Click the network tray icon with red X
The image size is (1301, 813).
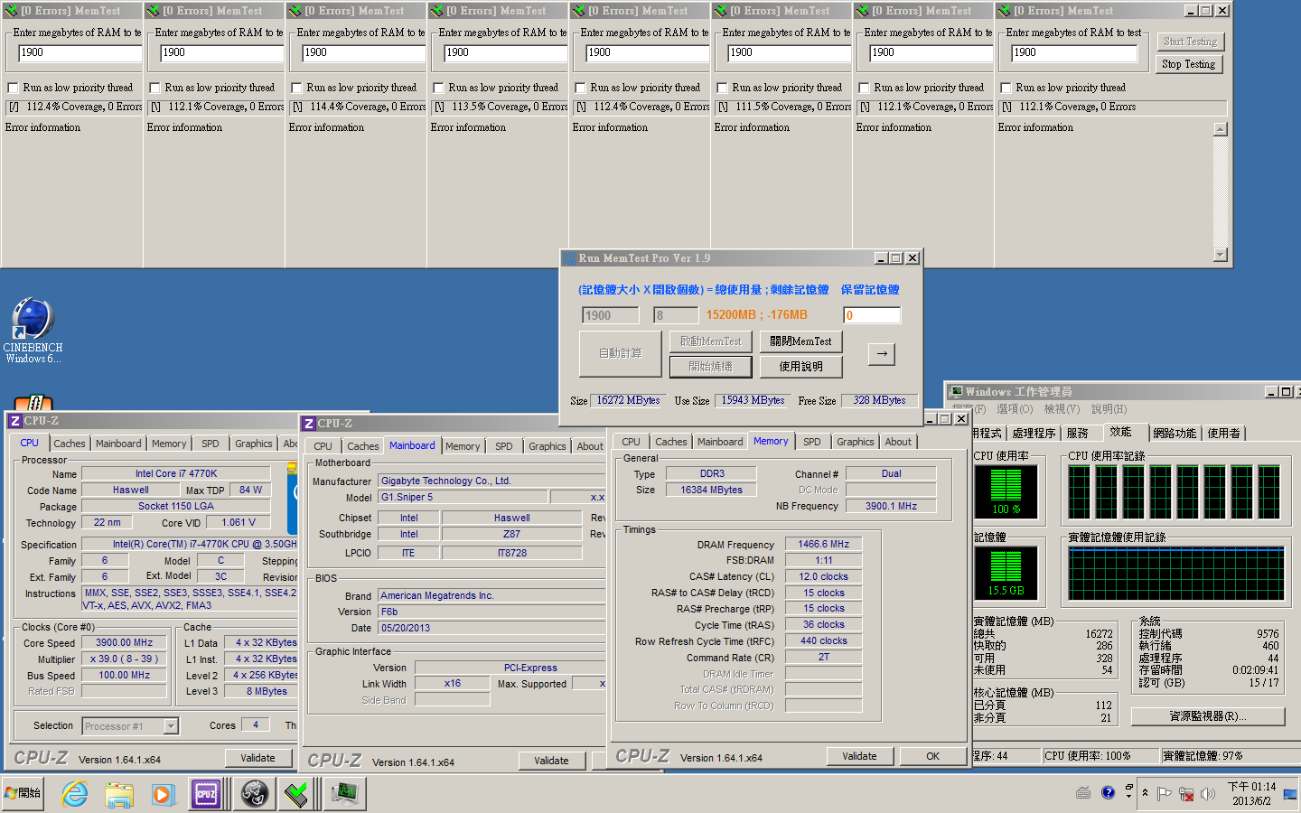coord(1186,794)
